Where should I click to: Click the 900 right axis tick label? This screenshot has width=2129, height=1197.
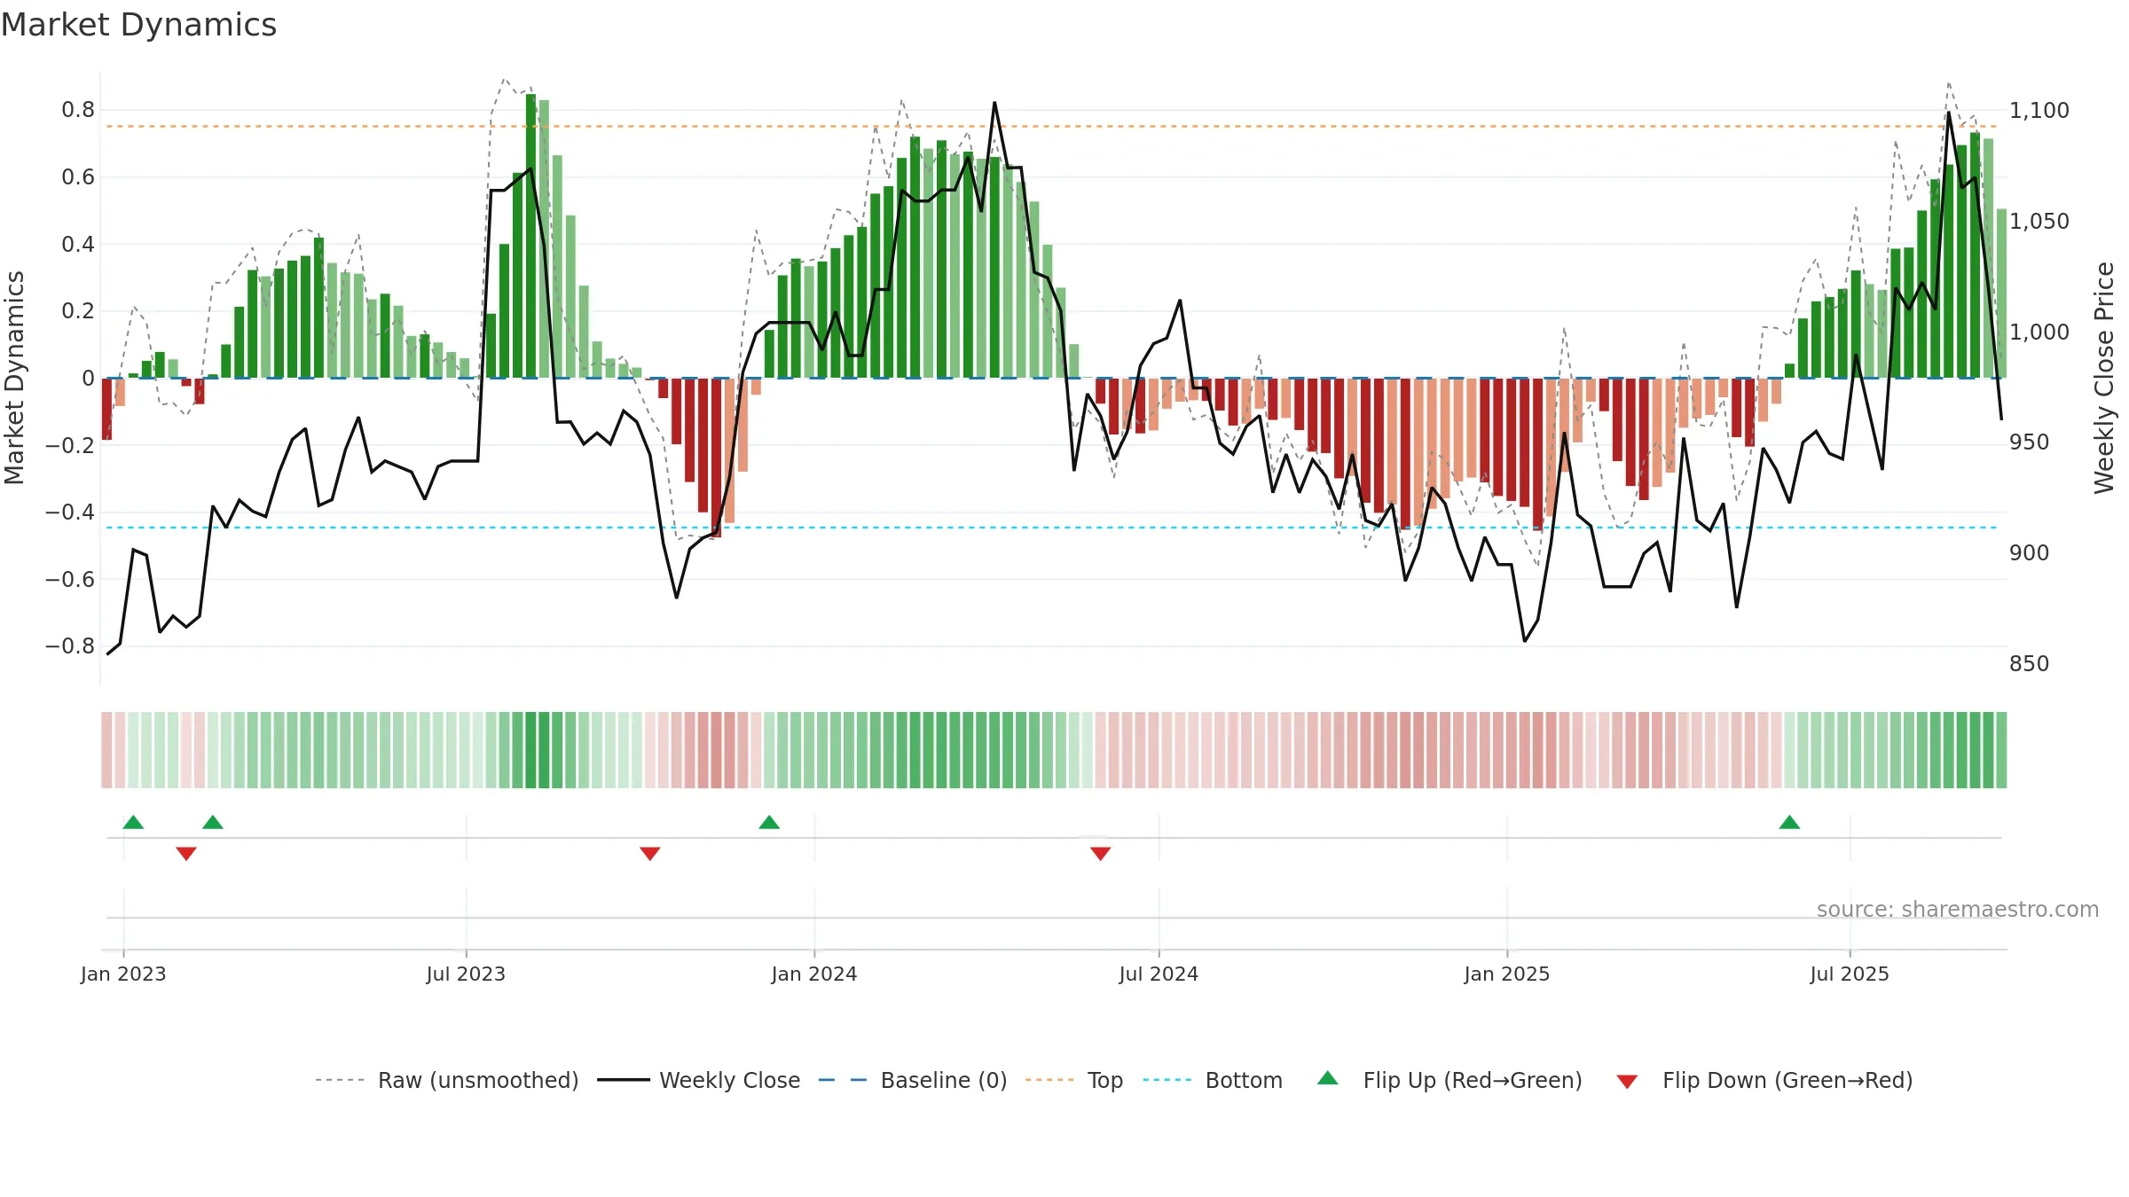(2029, 552)
